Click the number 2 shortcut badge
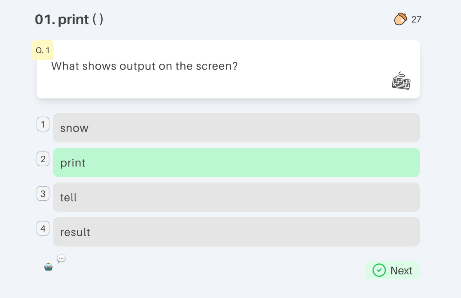 [43, 159]
